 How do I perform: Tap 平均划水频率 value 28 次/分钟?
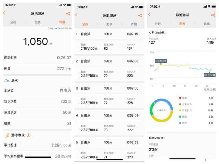click(x=63, y=156)
